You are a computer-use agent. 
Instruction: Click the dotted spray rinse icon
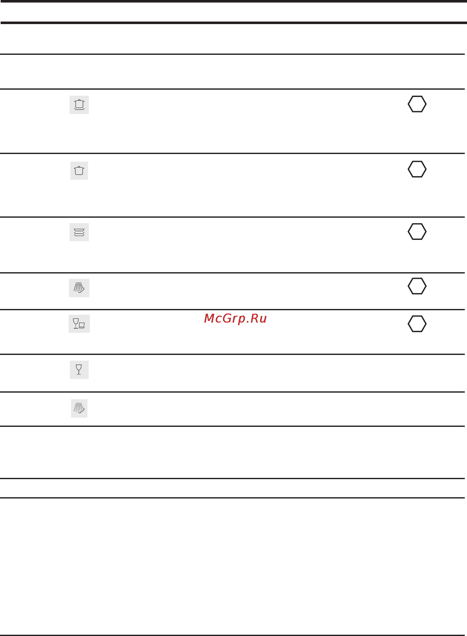[79, 408]
